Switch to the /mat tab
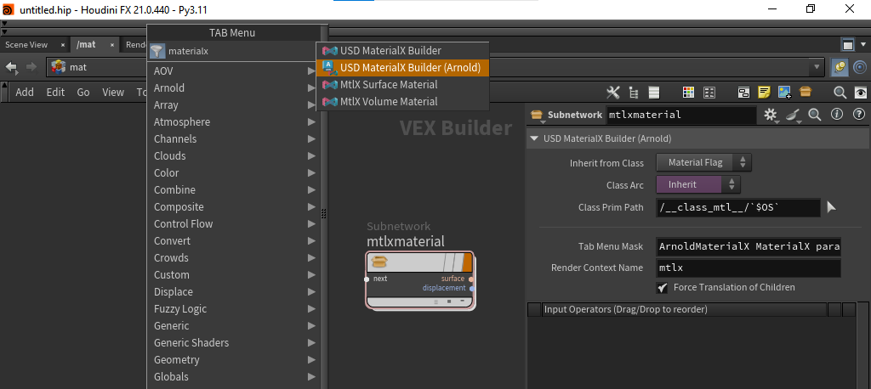871x389 pixels. (x=86, y=44)
